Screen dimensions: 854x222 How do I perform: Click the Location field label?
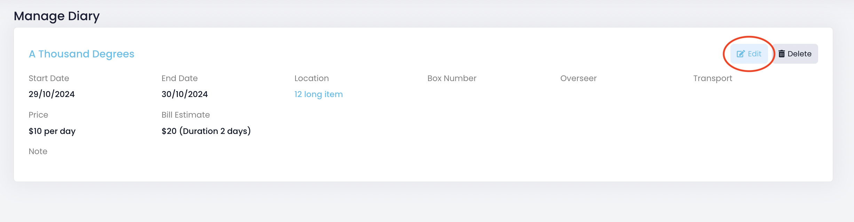(311, 78)
